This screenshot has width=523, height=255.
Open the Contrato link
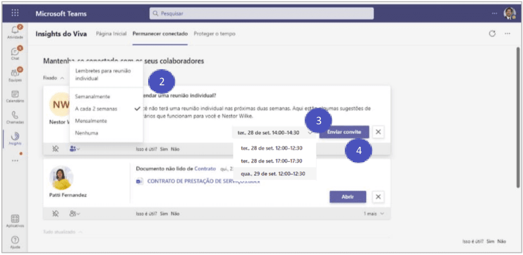click(205, 169)
